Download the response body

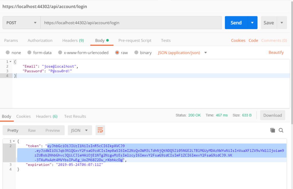(272, 115)
